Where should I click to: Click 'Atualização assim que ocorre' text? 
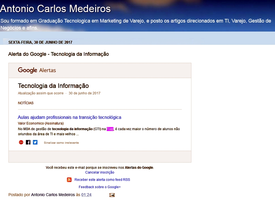tap(41, 93)
